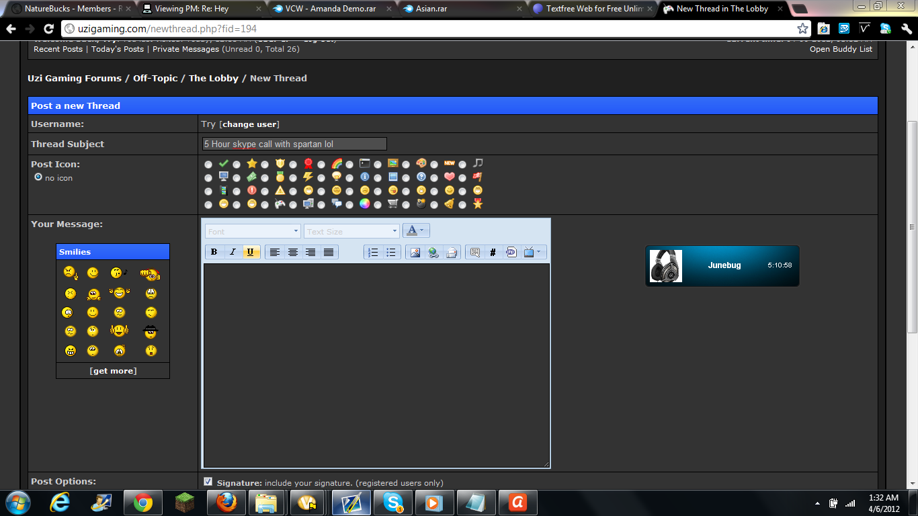
Task: Align message text to the right
Action: [310, 253]
